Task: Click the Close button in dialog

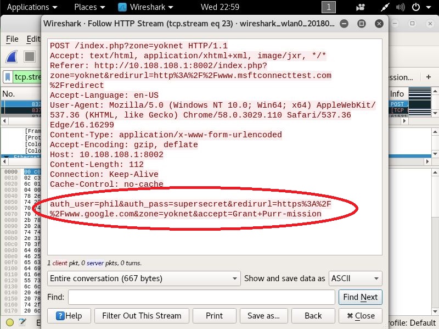Action: pyautogui.click(x=360, y=316)
